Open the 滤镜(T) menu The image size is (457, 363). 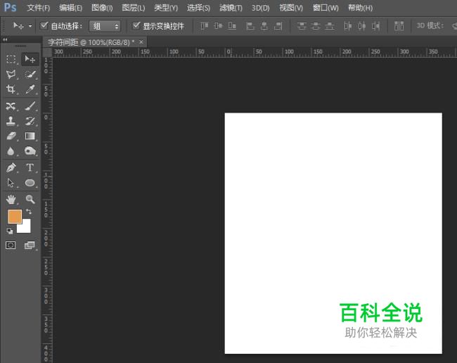pos(231,8)
